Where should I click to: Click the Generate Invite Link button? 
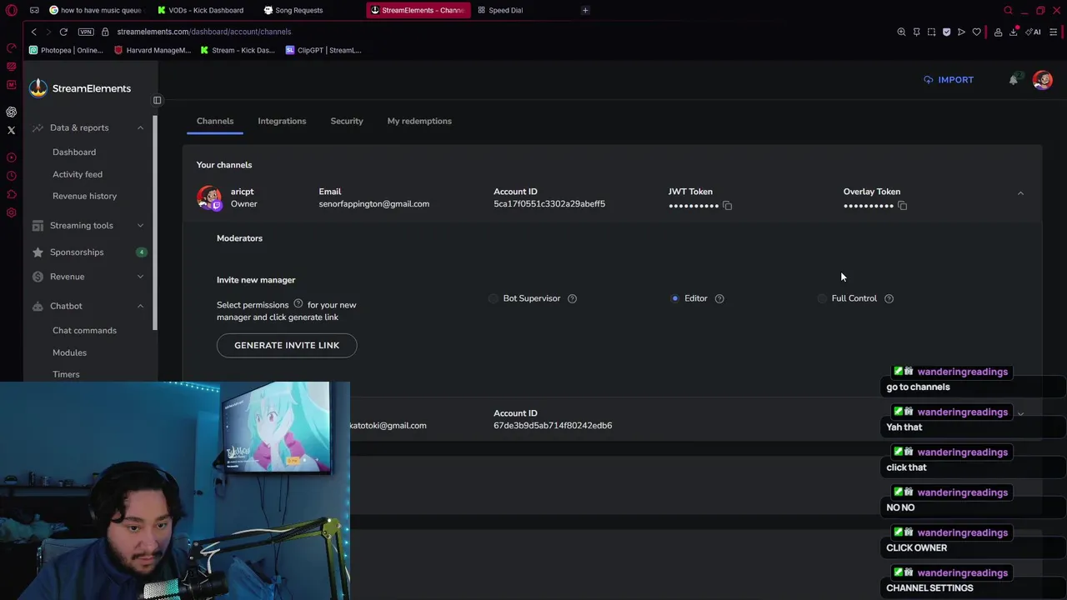[287, 345]
